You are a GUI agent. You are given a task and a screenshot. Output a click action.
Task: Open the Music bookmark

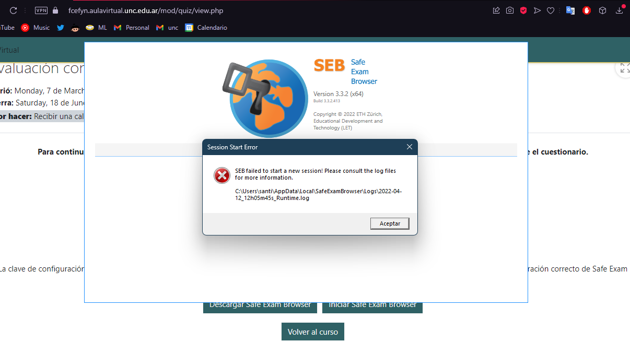[x=36, y=28]
